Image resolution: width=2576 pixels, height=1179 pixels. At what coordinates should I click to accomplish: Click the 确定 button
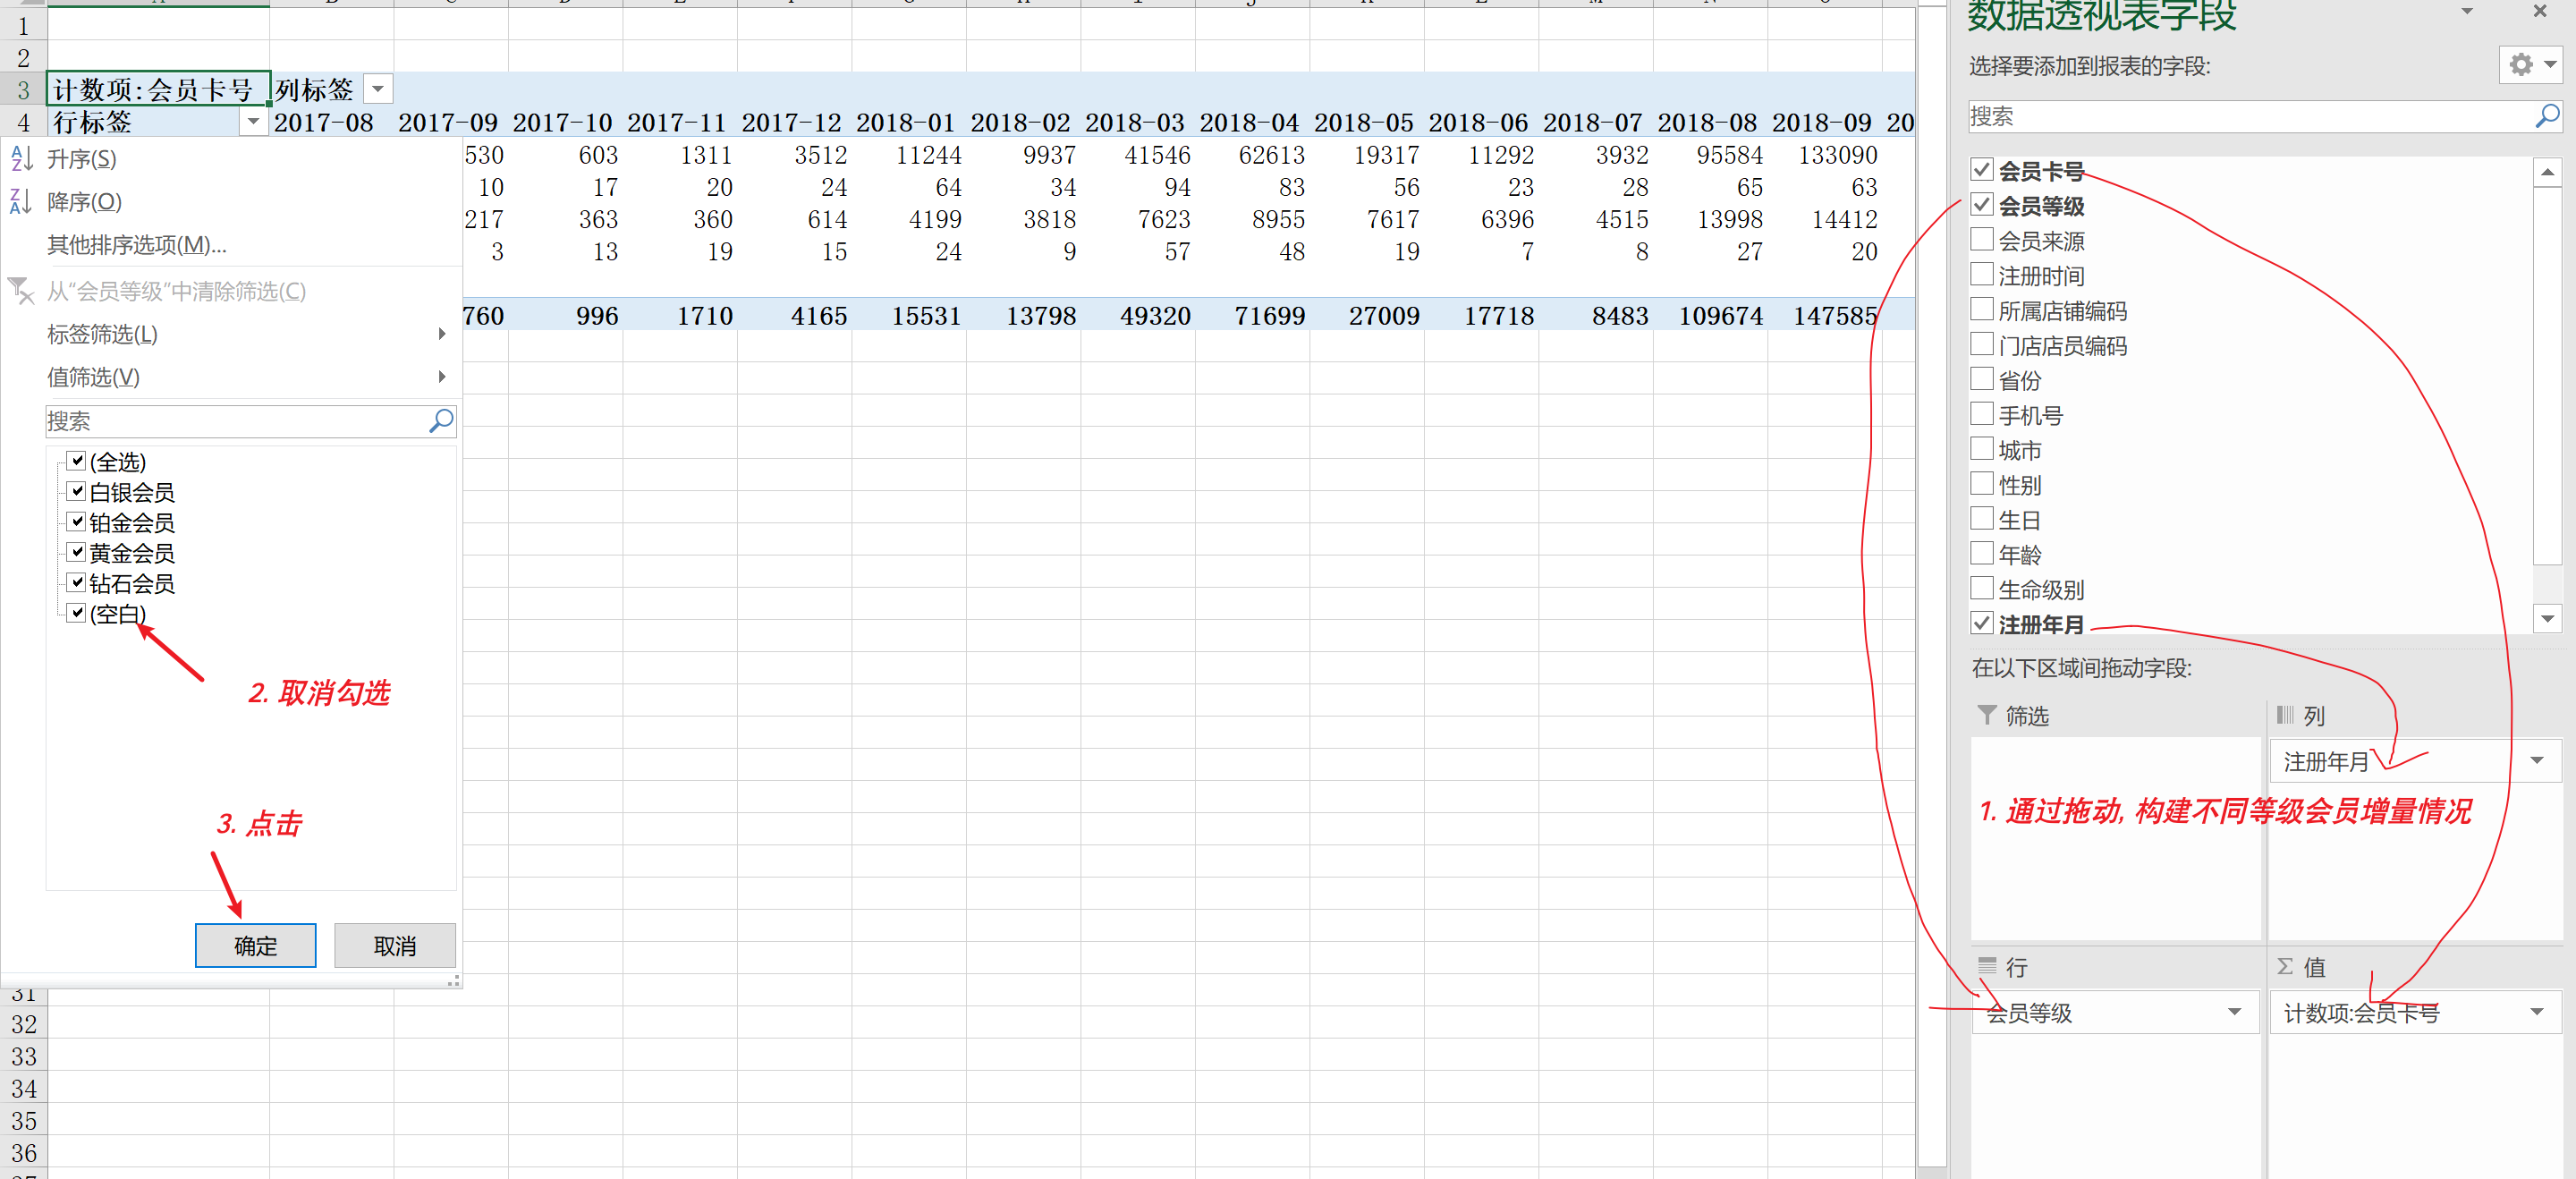pos(255,945)
